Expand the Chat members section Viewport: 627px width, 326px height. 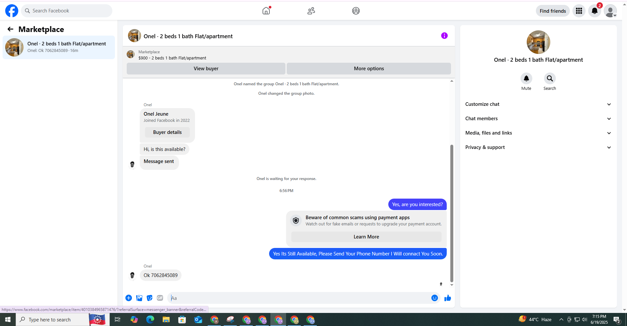coord(538,119)
